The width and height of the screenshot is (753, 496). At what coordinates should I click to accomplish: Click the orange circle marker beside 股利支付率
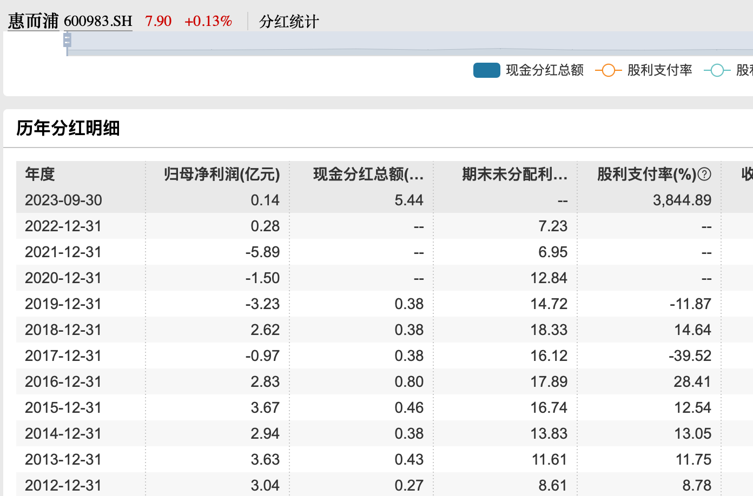point(607,70)
